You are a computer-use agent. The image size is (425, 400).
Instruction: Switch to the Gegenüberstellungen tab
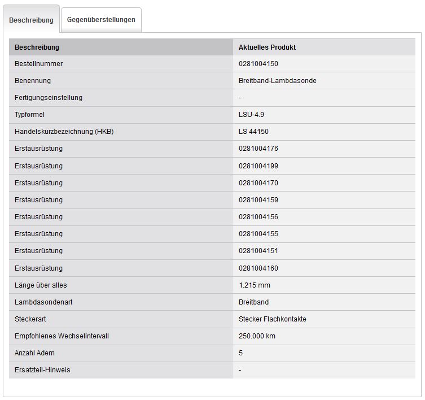click(x=101, y=20)
